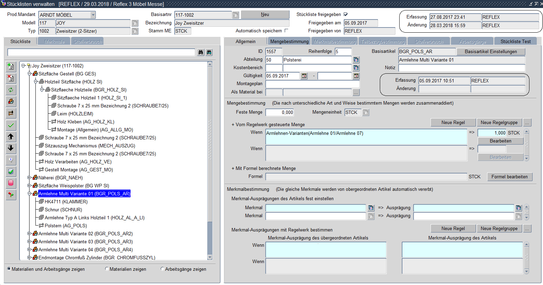Click the move down arrow icon
The width and height of the screenshot is (543, 285).
click(11, 148)
